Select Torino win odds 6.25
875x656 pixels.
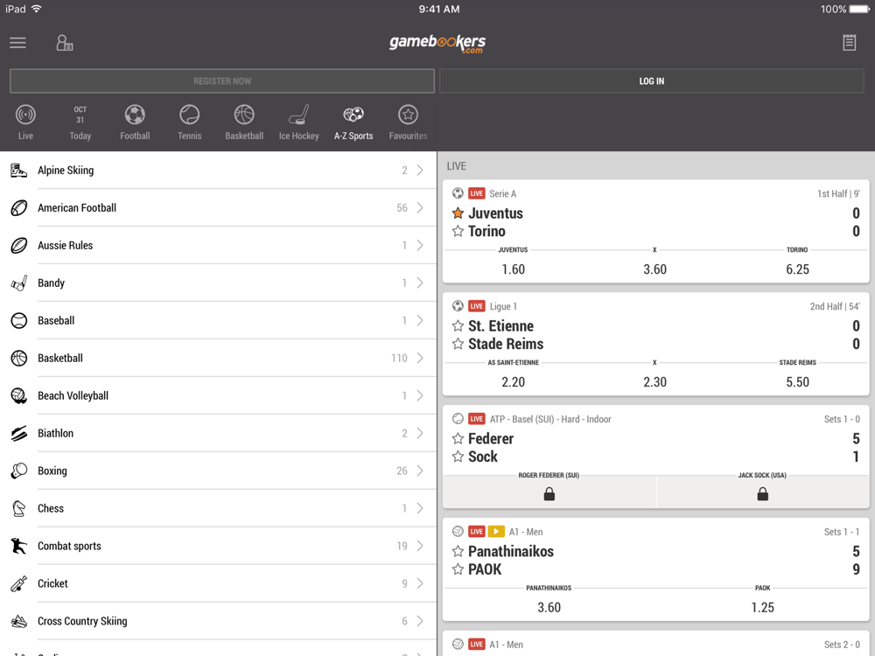pyautogui.click(x=797, y=269)
